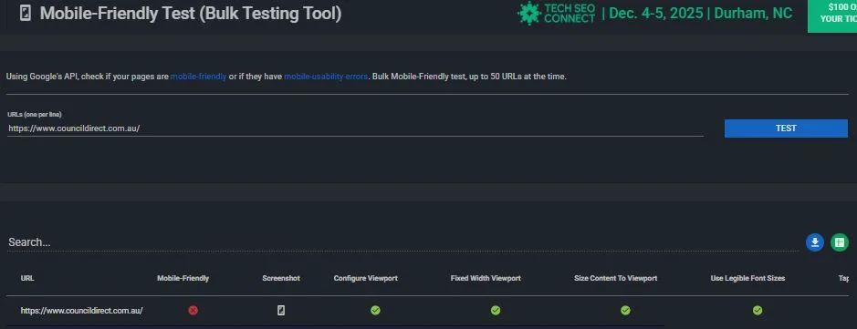
Task: Open the mobile-usability errors link
Action: (x=326, y=77)
